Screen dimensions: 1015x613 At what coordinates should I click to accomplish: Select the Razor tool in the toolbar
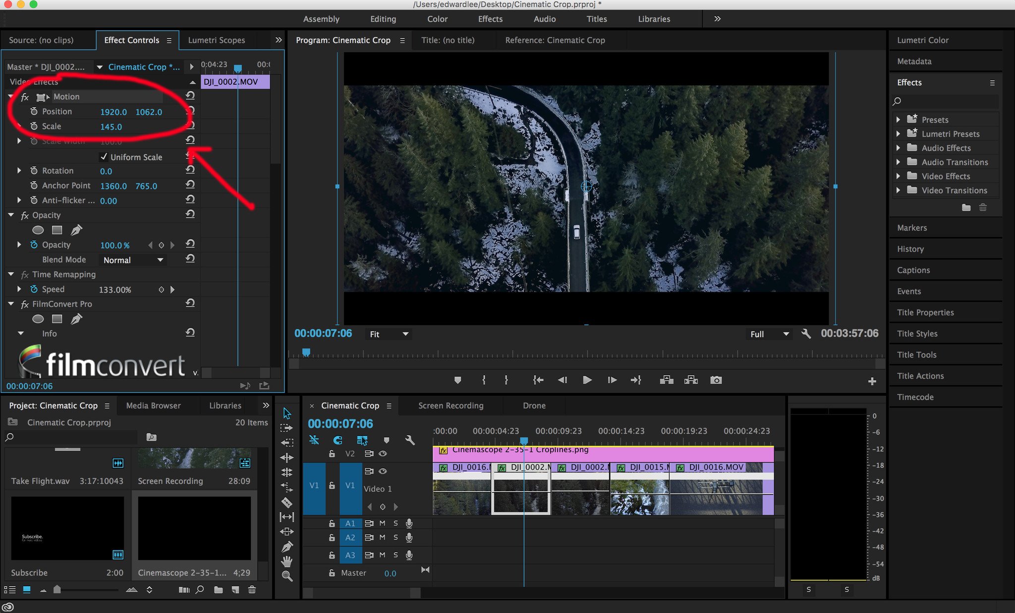tap(286, 502)
